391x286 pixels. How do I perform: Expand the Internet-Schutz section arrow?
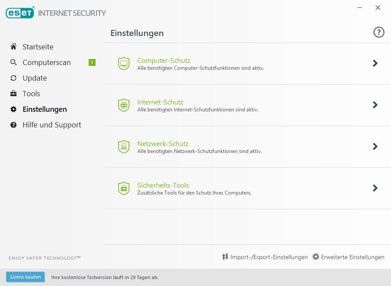375,105
